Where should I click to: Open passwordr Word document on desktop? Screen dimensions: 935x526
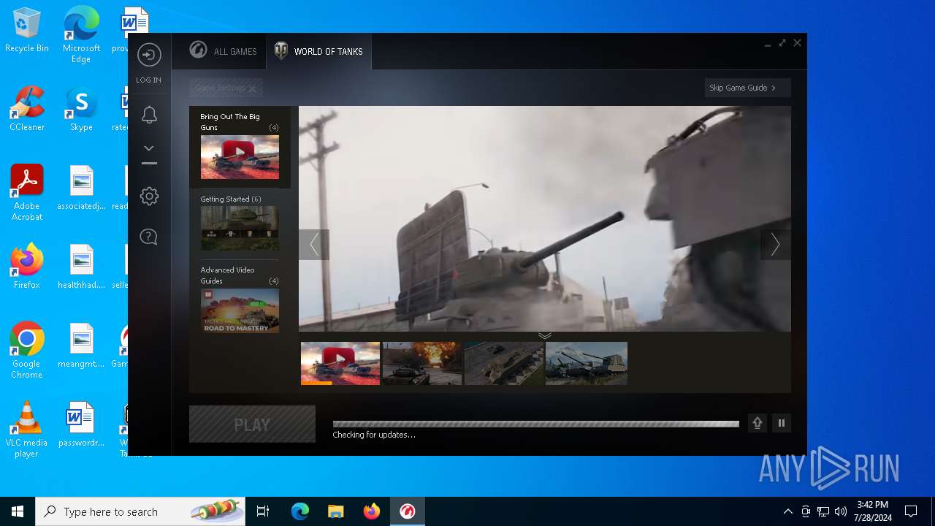[x=81, y=424]
